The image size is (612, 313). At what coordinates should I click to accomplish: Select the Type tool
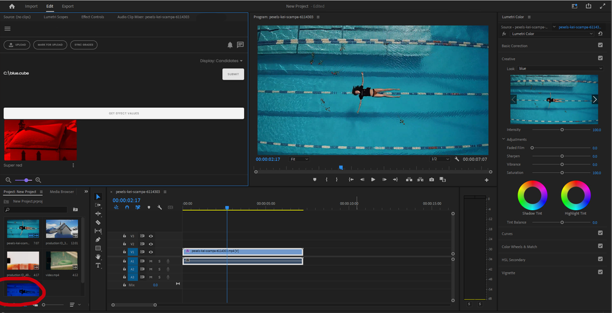click(x=98, y=265)
